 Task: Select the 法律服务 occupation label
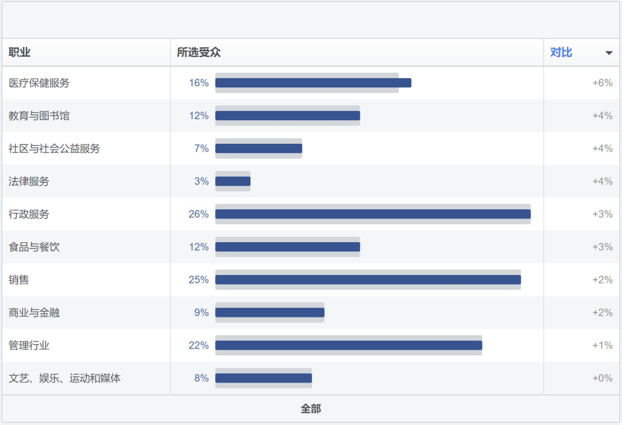pyautogui.click(x=29, y=181)
